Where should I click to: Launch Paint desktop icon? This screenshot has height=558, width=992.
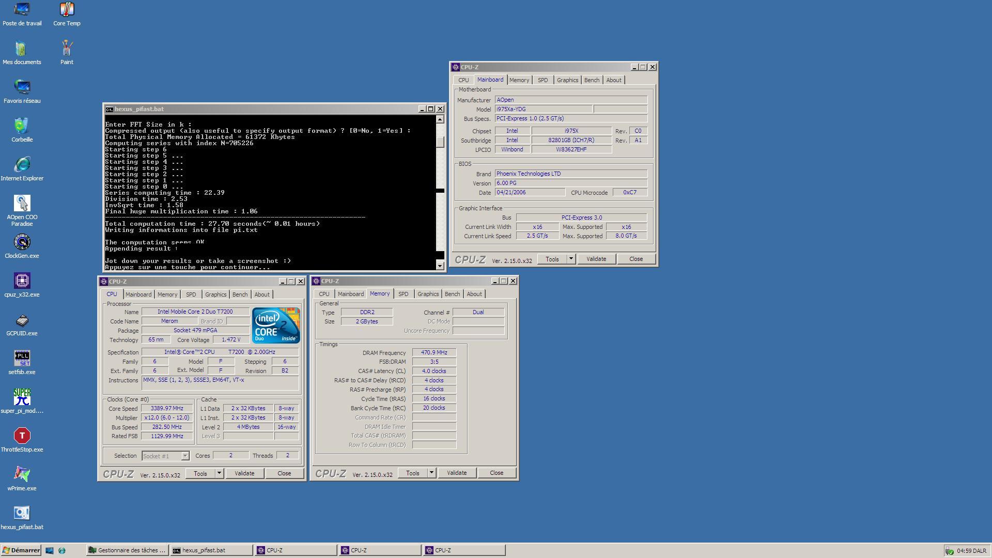coord(67,53)
